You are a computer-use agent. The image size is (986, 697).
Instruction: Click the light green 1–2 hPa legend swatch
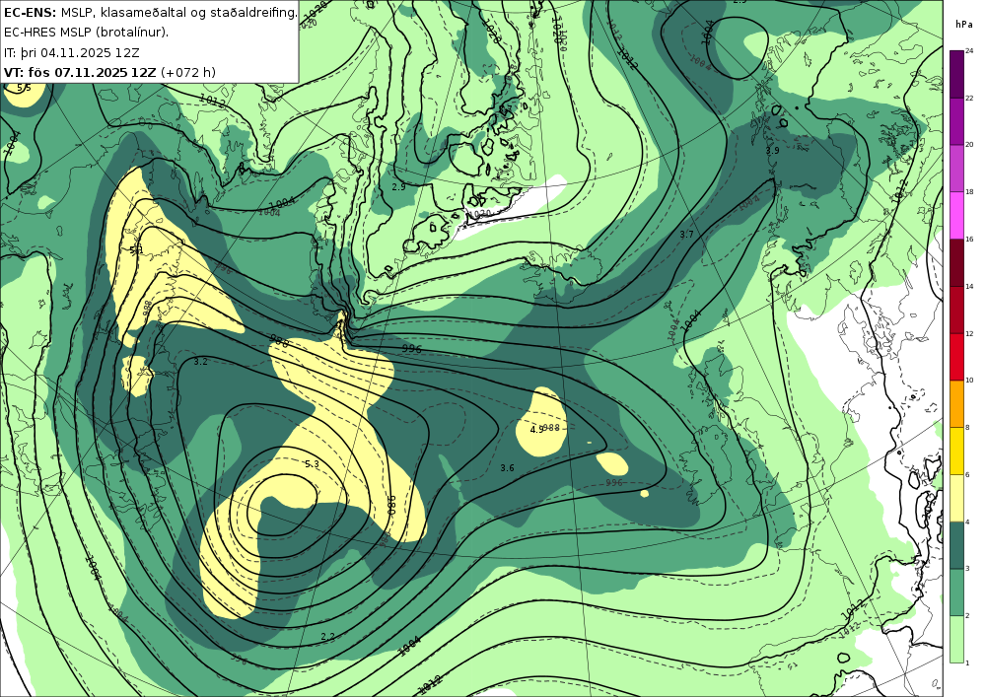tap(956, 639)
